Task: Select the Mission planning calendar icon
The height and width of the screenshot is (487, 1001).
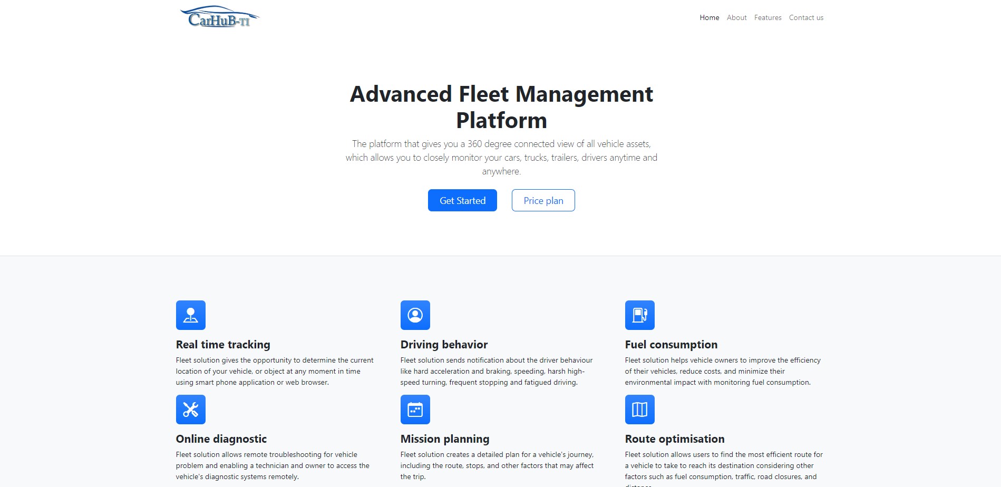Action: pos(415,410)
